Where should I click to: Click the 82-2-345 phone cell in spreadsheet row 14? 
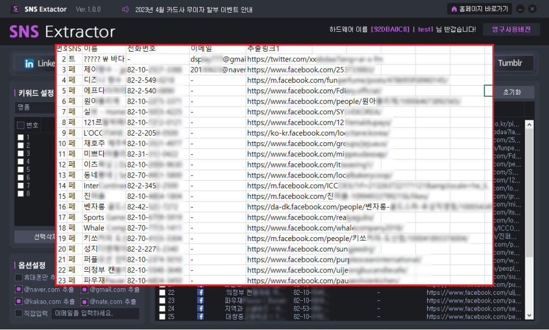[x=158, y=186]
